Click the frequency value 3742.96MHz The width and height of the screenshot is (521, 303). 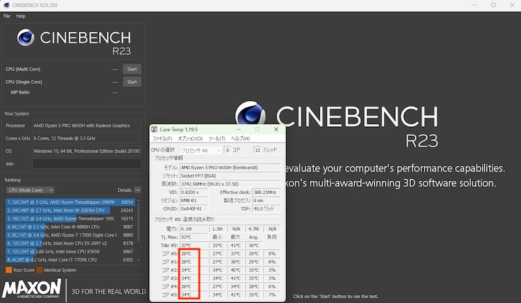(x=230, y=184)
